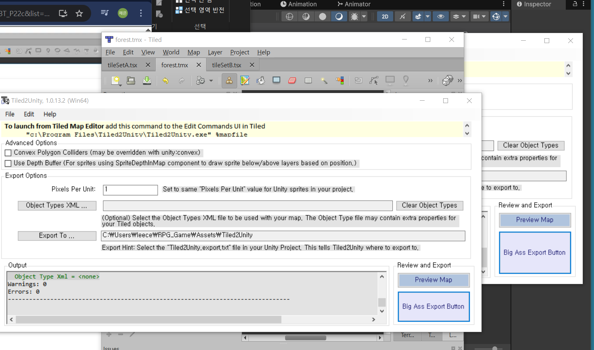Viewport: 594px width, 350px height.
Task: Click the Save (green arrow) icon in Tiled
Action: pos(147,81)
